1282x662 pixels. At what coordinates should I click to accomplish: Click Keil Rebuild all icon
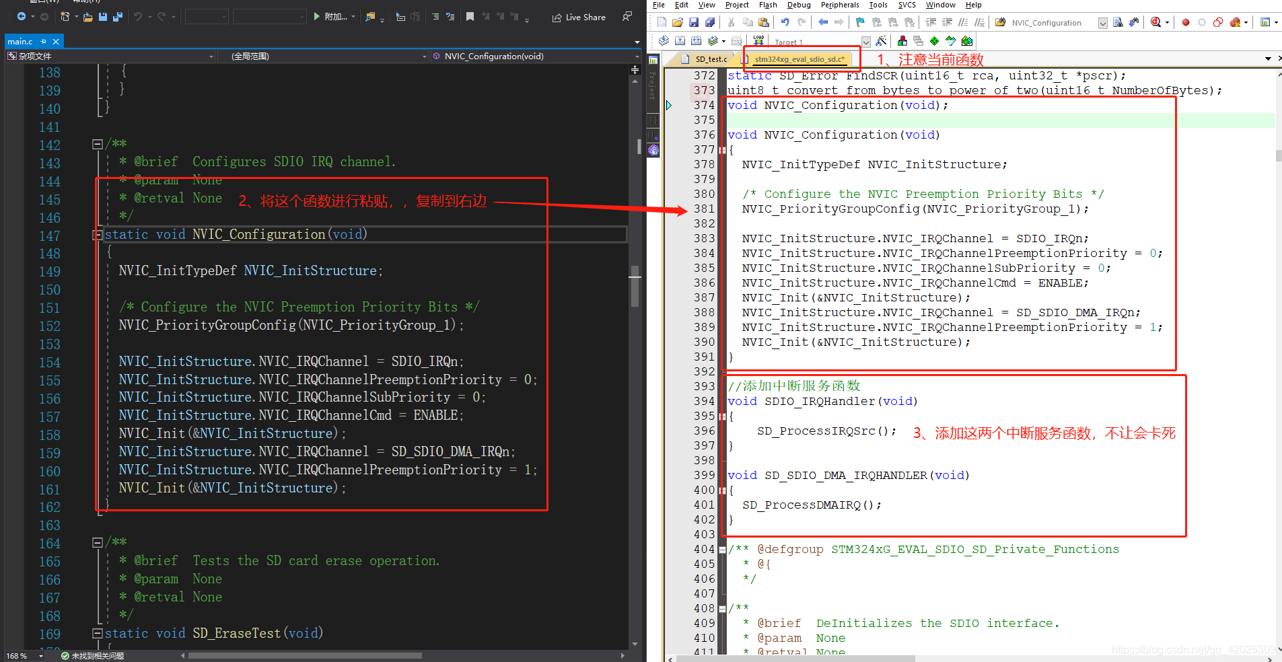point(696,41)
